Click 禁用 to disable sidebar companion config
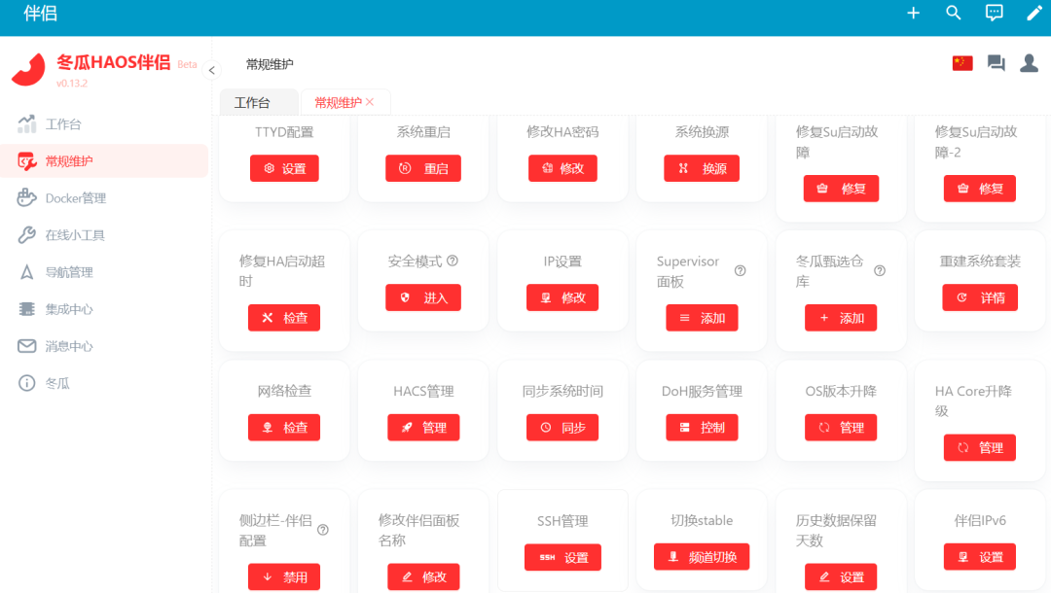1051x593 pixels. click(283, 576)
